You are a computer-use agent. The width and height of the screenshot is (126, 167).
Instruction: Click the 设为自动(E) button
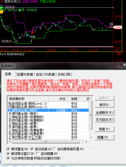(104, 120)
